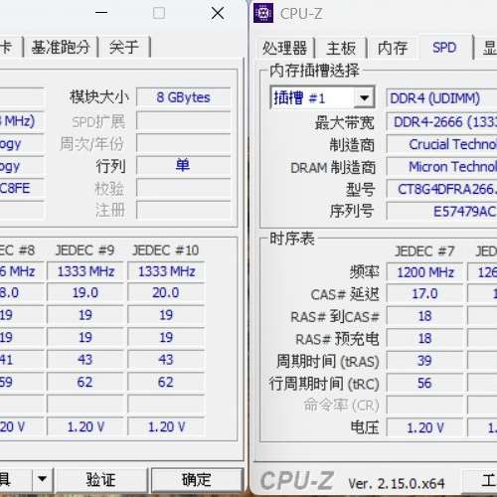Screen dimensions: 497x497
Task: Switch to the 主板 tab
Action: [x=341, y=48]
